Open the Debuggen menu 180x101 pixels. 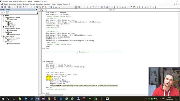[39, 4]
